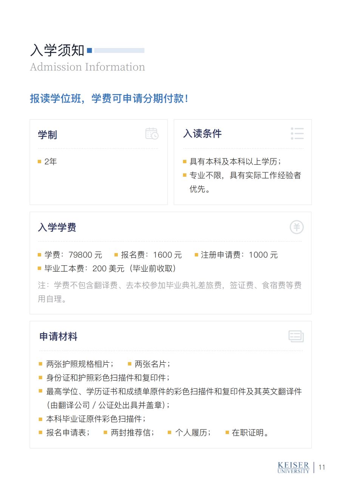Click the page number 11
The width and height of the screenshot is (340, 481).
(322, 467)
